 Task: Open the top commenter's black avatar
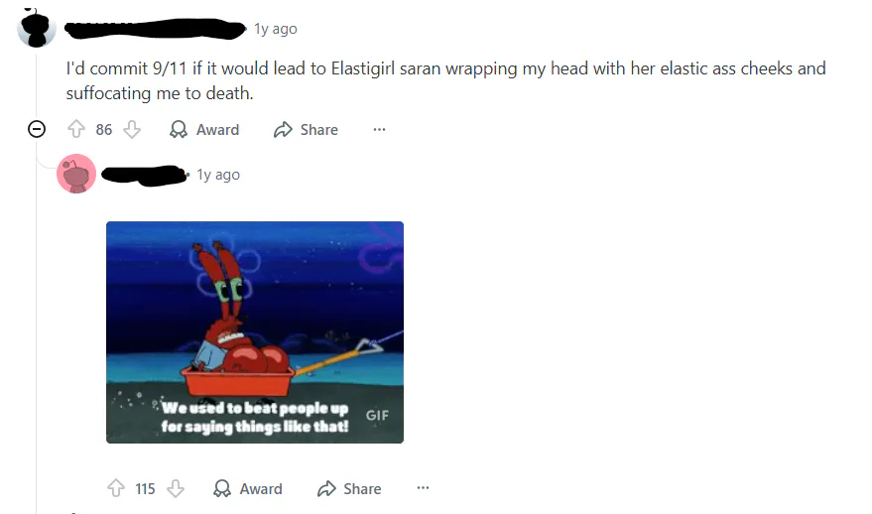pos(37,28)
